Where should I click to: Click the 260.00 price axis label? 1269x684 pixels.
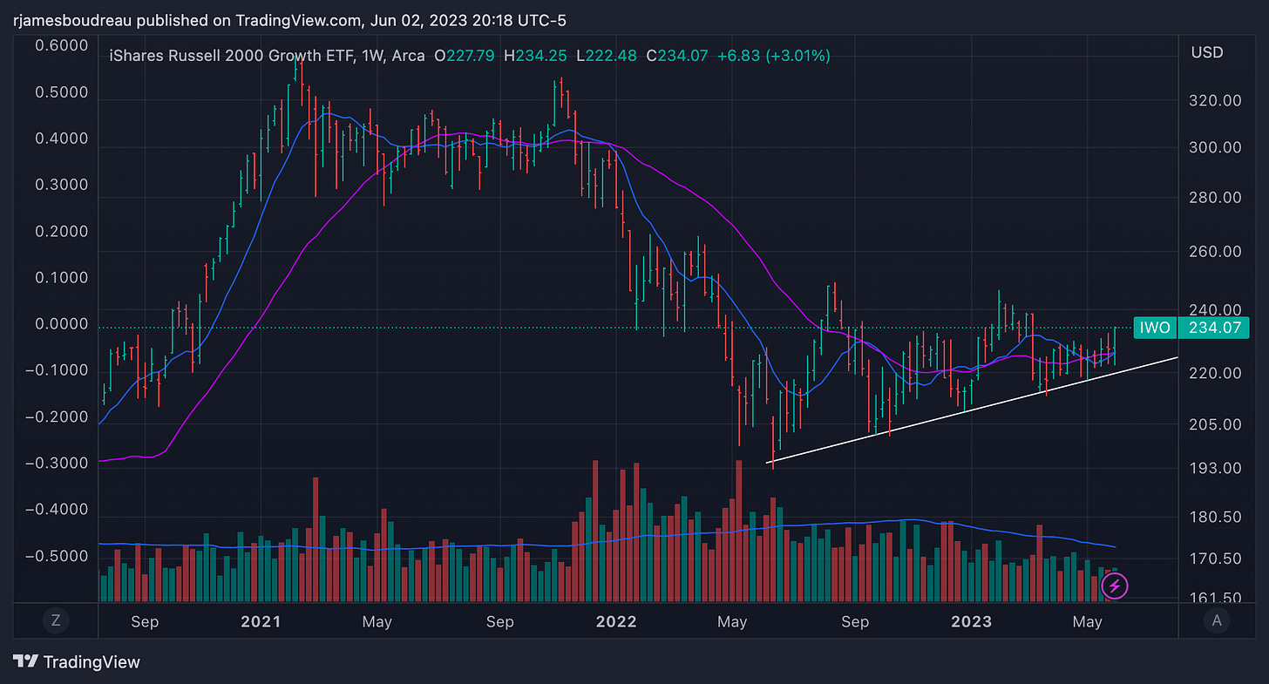(x=1216, y=253)
